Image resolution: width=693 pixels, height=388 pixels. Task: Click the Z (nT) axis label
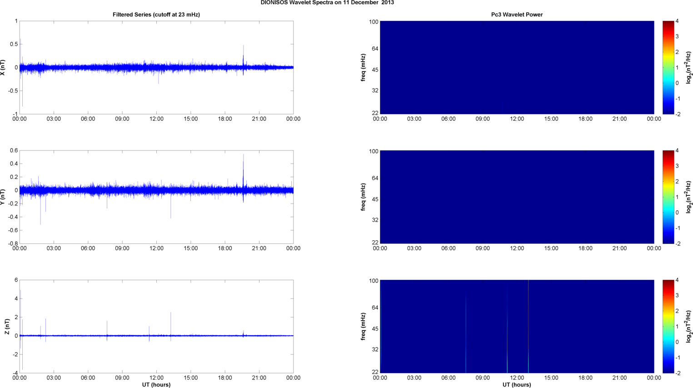(7, 326)
